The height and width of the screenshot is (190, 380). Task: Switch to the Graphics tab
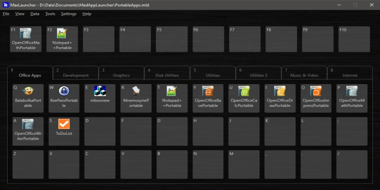tap(122, 72)
